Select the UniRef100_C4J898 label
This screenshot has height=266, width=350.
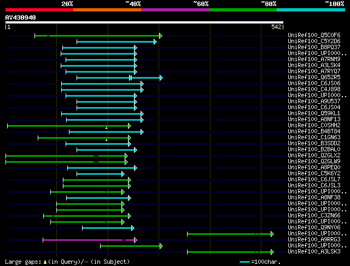pos(314,90)
